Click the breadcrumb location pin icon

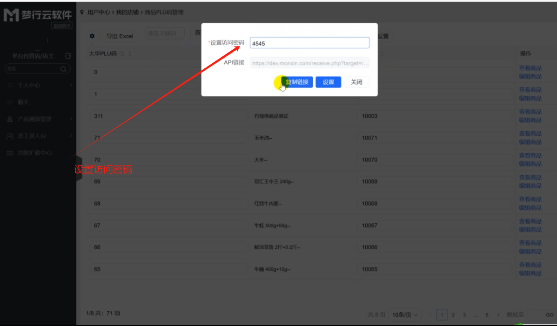pyautogui.click(x=82, y=12)
